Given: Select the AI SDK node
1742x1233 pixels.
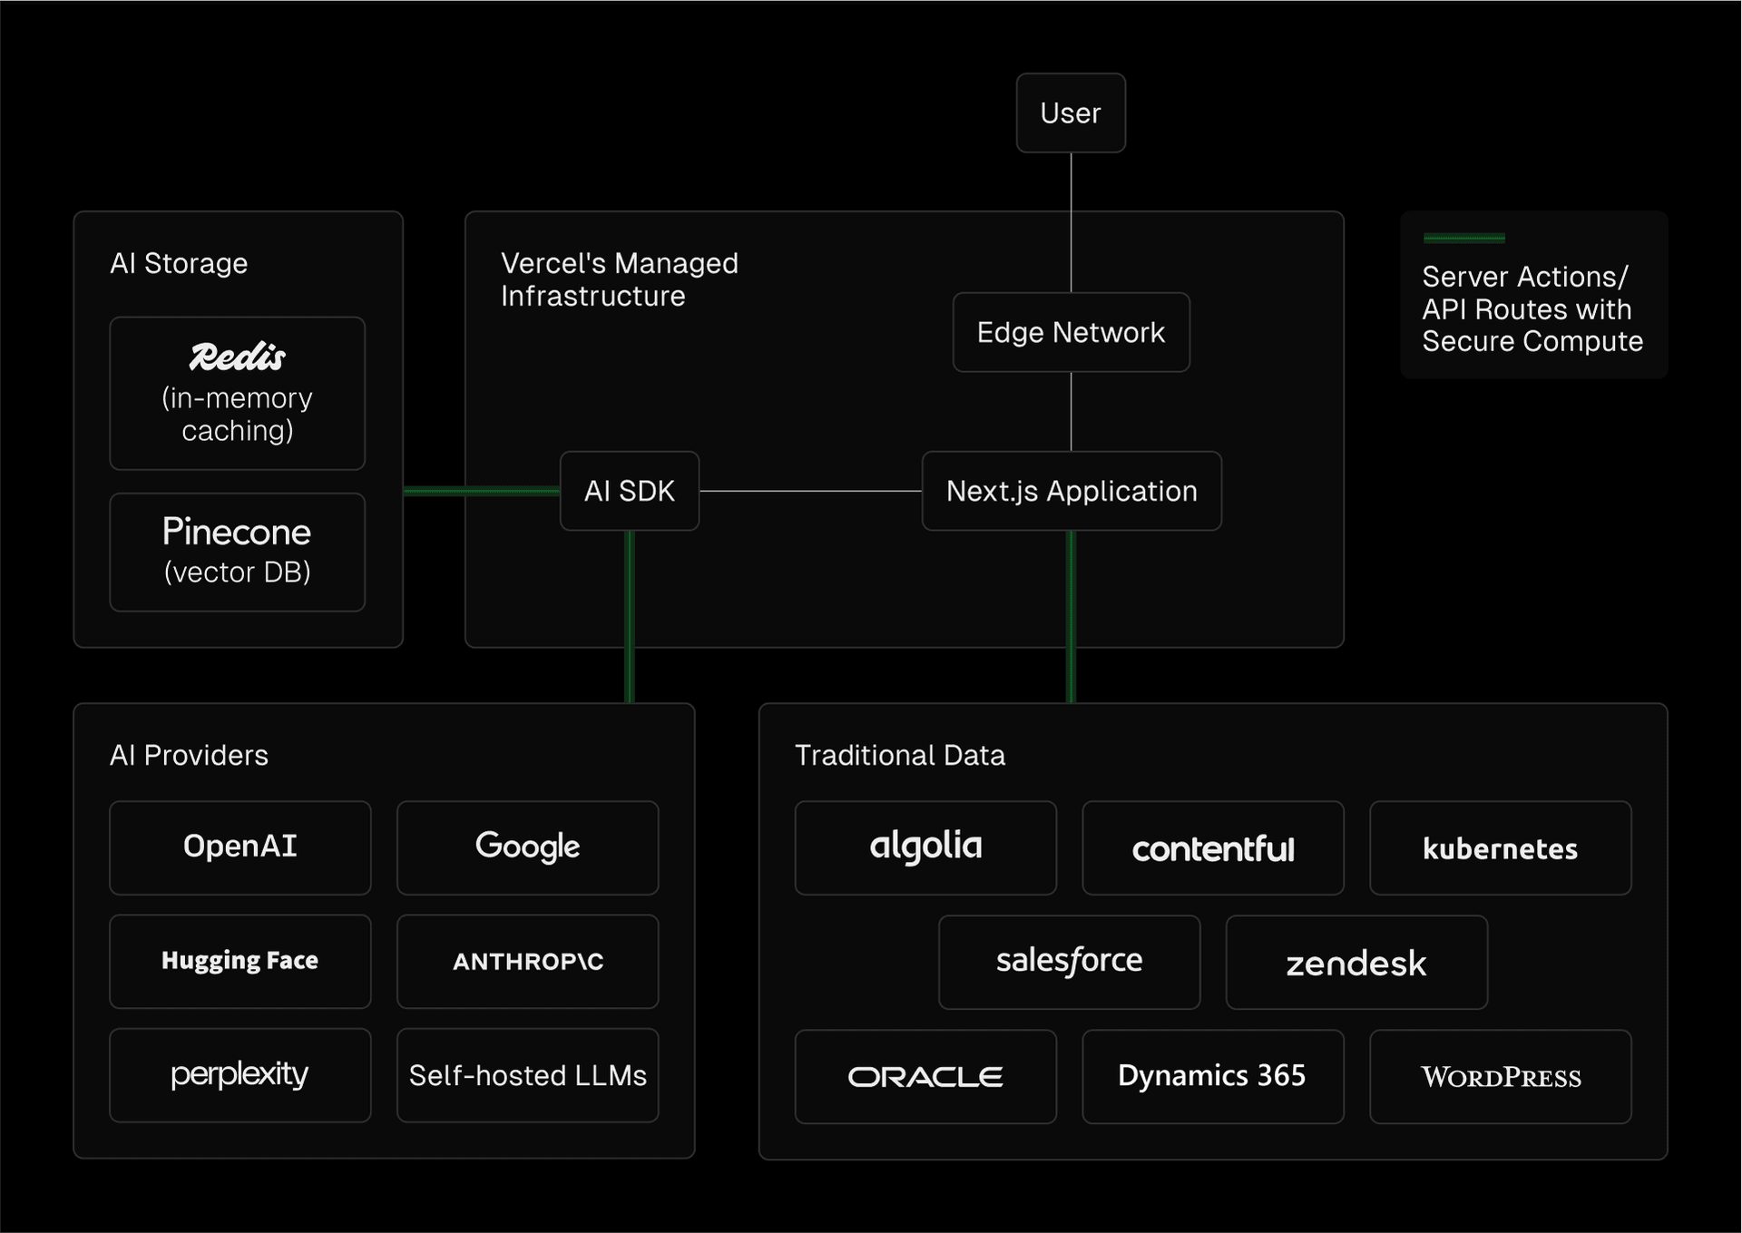Looking at the screenshot, I should (x=630, y=491).
